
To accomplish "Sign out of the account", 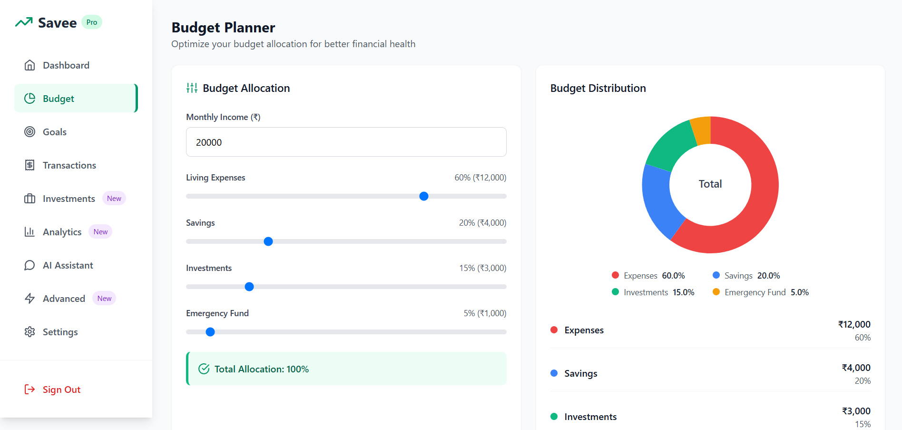I will pos(52,390).
